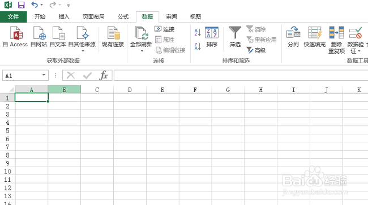This screenshot has width=368, height=205.
Task: Switch to the 视图 (View) tab
Action: (195, 16)
